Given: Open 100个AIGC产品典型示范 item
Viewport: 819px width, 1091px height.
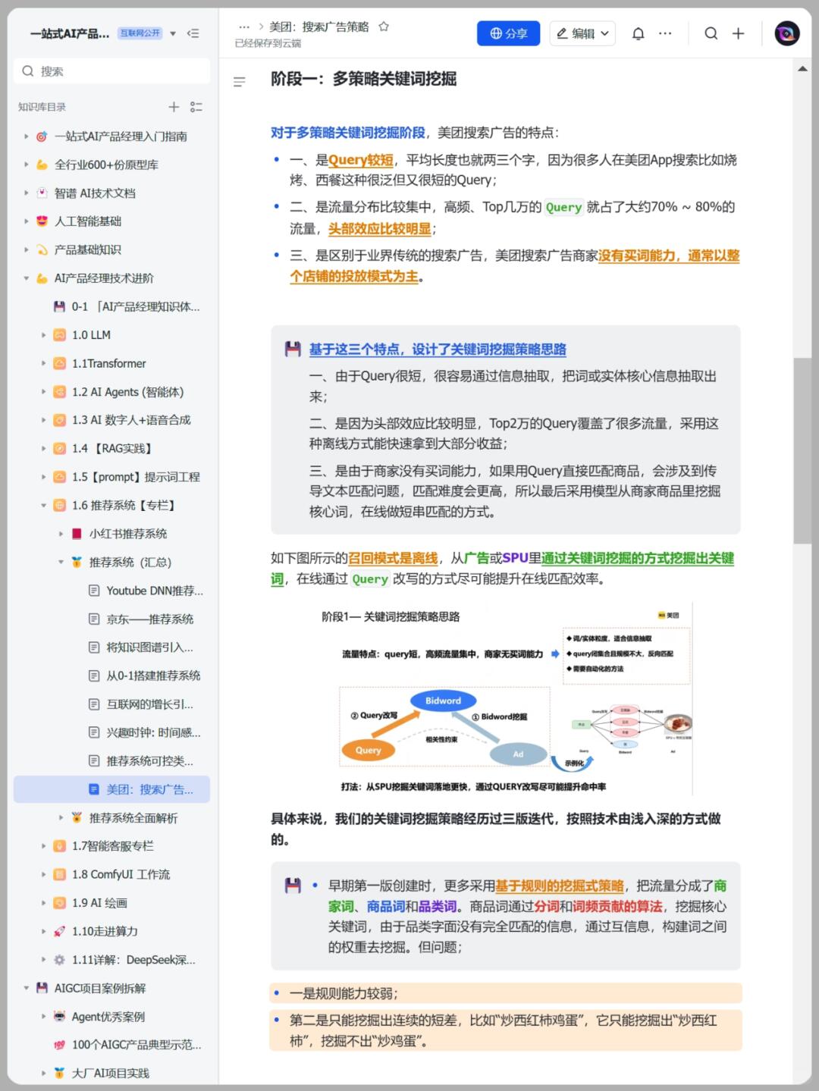Looking at the screenshot, I should (x=136, y=1045).
